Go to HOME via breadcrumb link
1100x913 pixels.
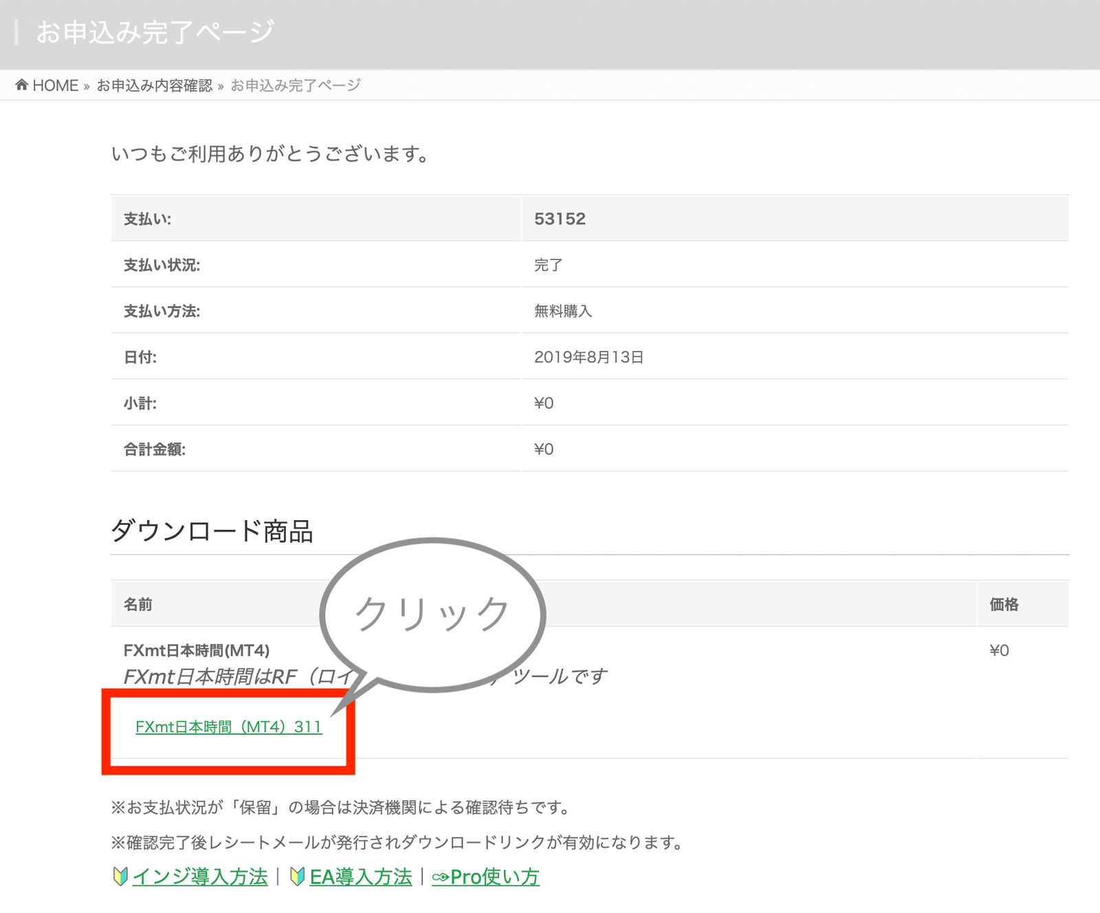coord(55,85)
